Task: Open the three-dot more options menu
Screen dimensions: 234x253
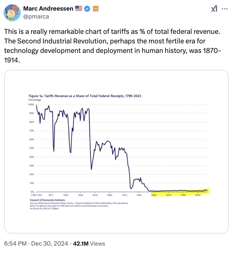Action: pos(224,9)
